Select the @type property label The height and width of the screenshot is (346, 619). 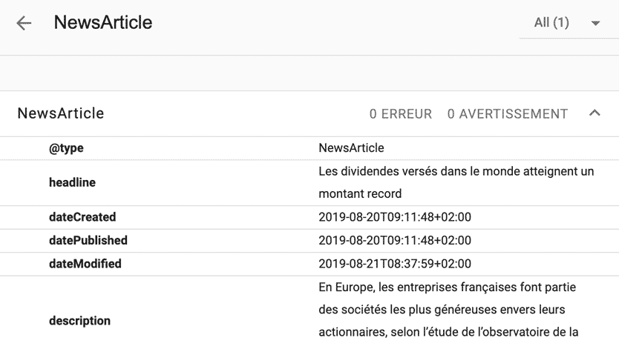pyautogui.click(x=66, y=148)
